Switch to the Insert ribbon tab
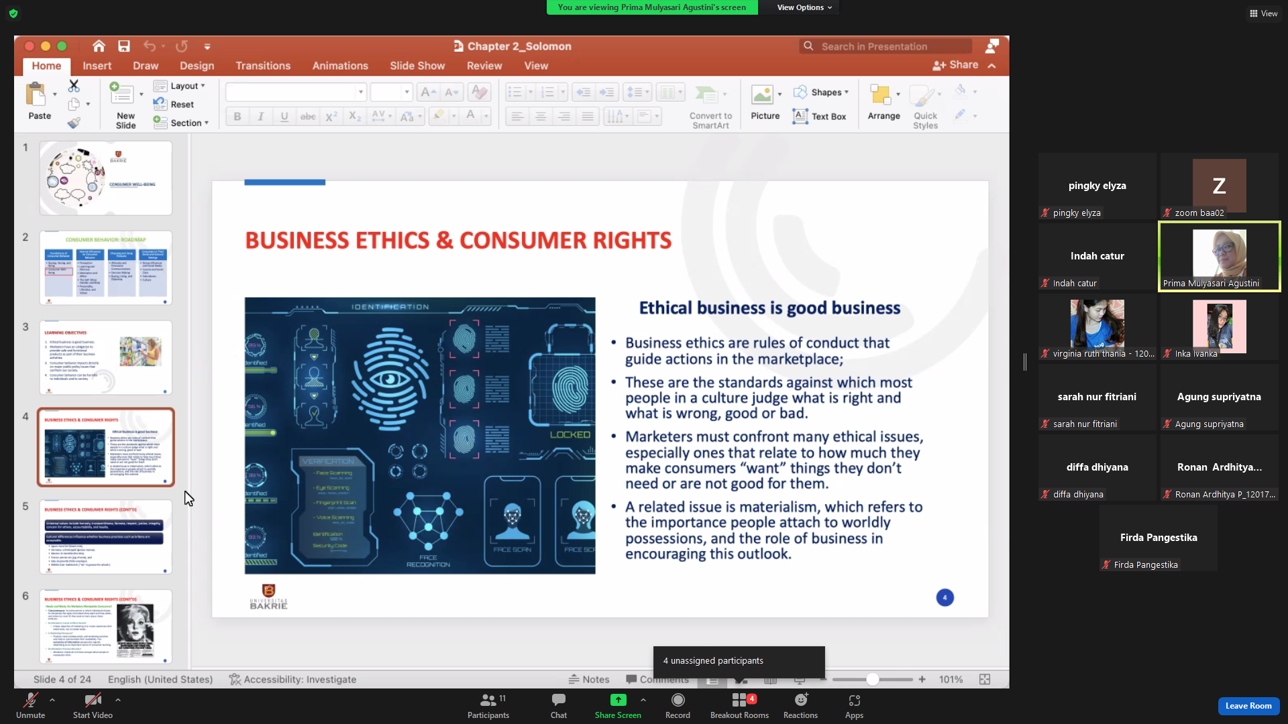This screenshot has height=724, width=1288. tap(97, 66)
